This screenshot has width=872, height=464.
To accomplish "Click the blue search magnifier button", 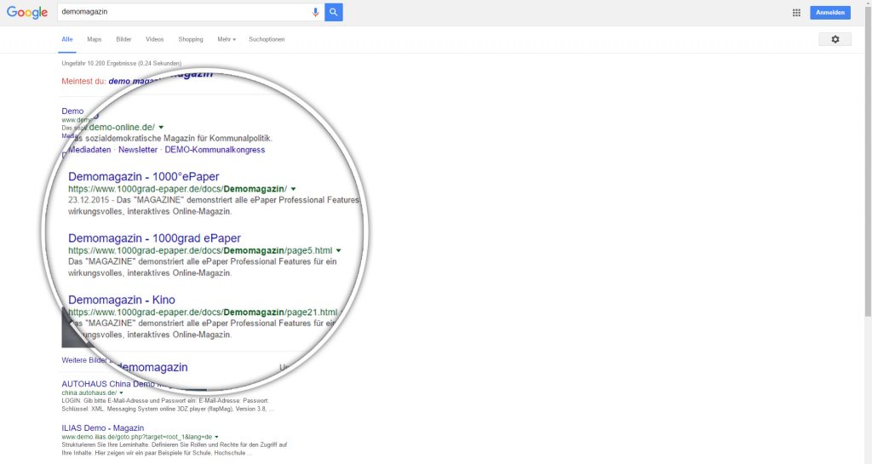I will (334, 12).
